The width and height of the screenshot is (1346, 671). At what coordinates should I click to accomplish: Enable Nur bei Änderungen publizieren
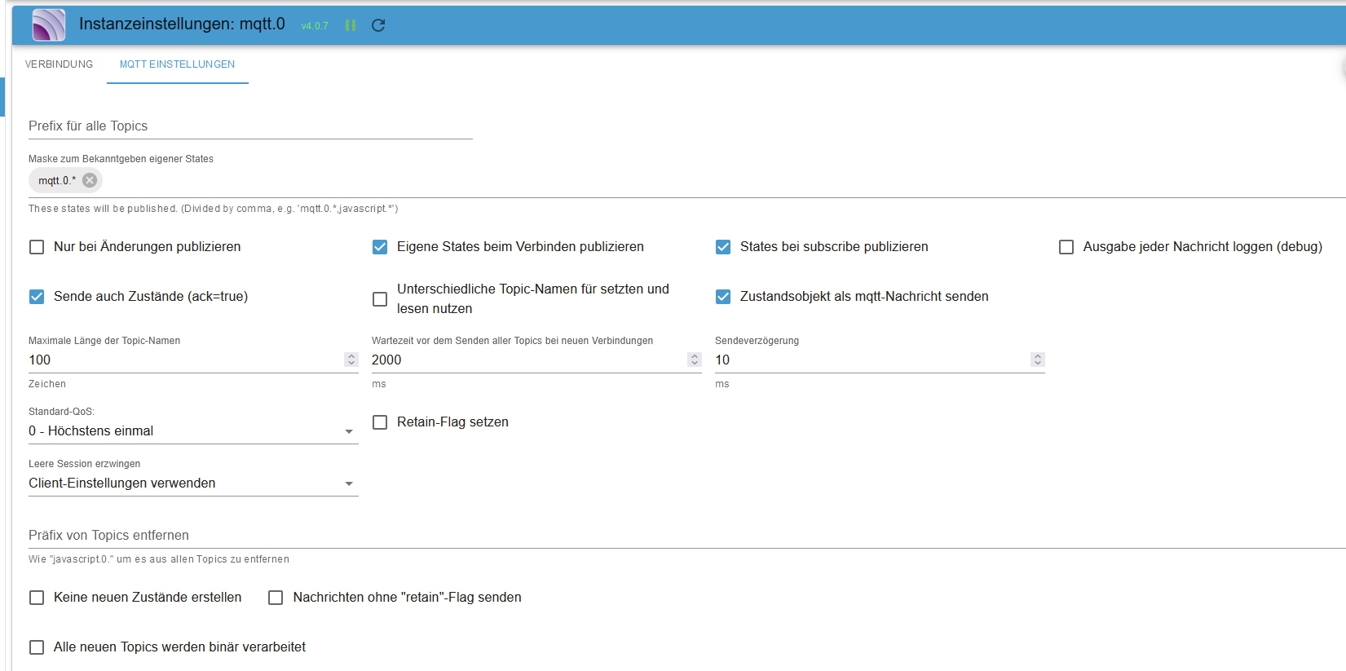[x=37, y=247]
